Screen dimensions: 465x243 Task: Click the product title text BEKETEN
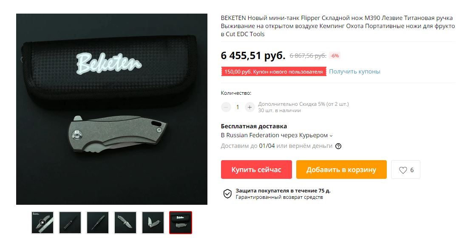point(233,18)
